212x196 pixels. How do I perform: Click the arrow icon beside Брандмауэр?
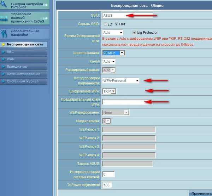(4, 67)
